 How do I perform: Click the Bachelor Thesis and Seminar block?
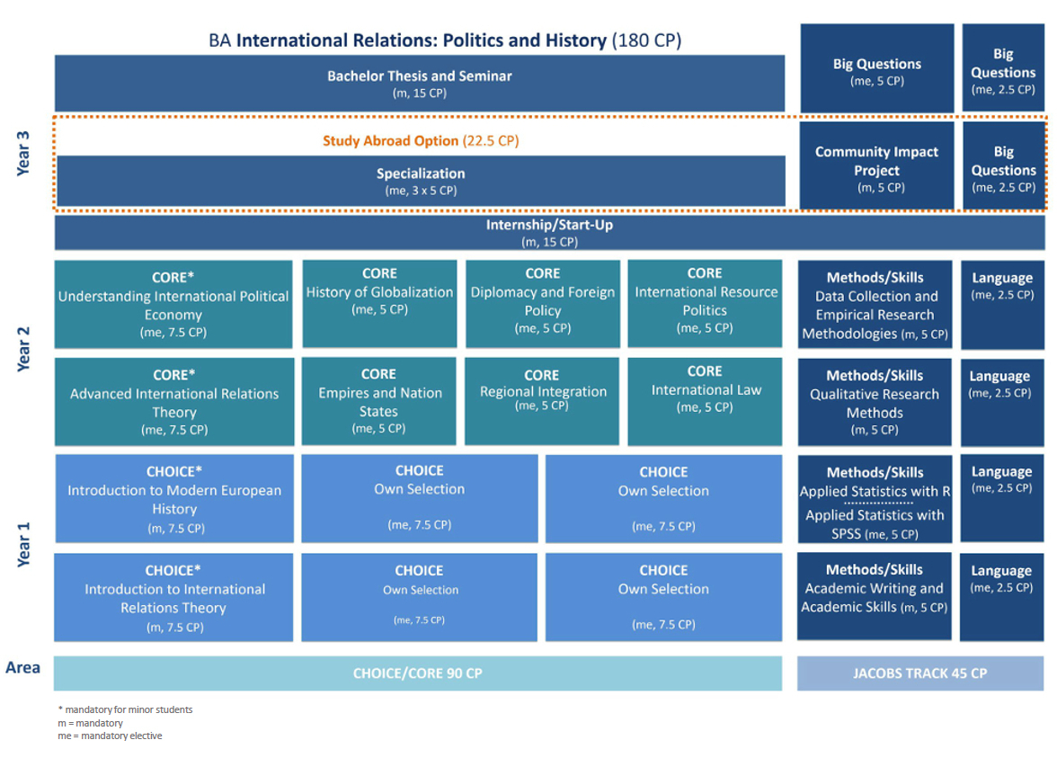(419, 84)
